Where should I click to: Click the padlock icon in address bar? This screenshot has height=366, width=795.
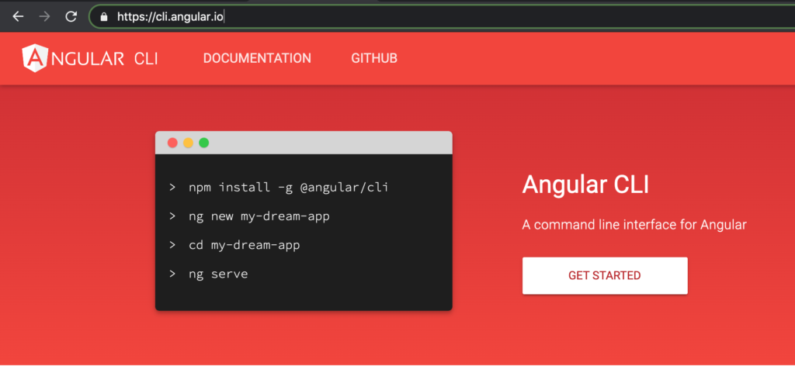pyautogui.click(x=104, y=17)
